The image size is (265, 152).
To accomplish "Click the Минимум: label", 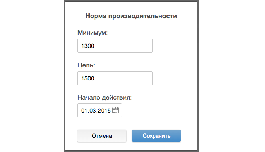I will (93, 33).
